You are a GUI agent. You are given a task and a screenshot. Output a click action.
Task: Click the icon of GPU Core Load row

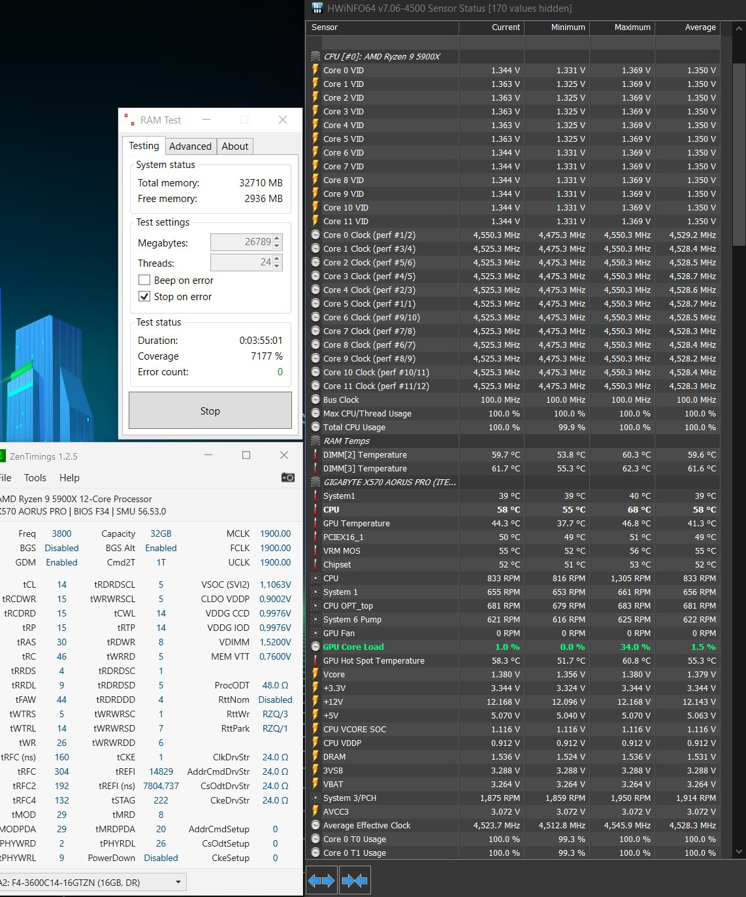coord(316,647)
